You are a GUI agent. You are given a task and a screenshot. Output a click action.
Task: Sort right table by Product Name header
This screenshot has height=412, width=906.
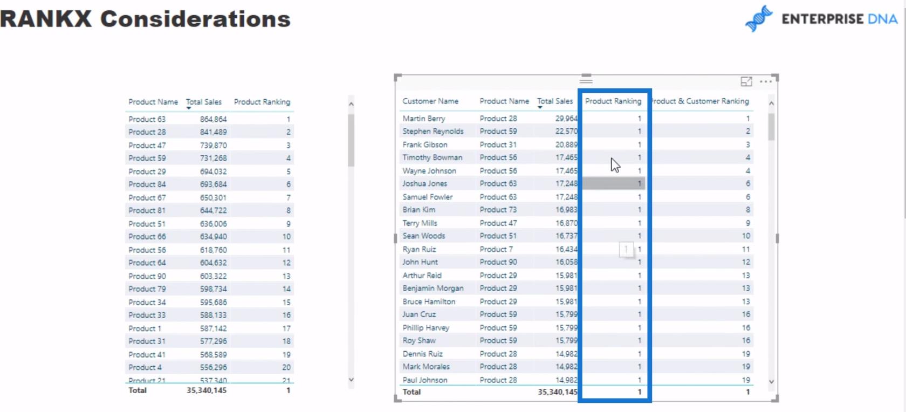pos(504,101)
